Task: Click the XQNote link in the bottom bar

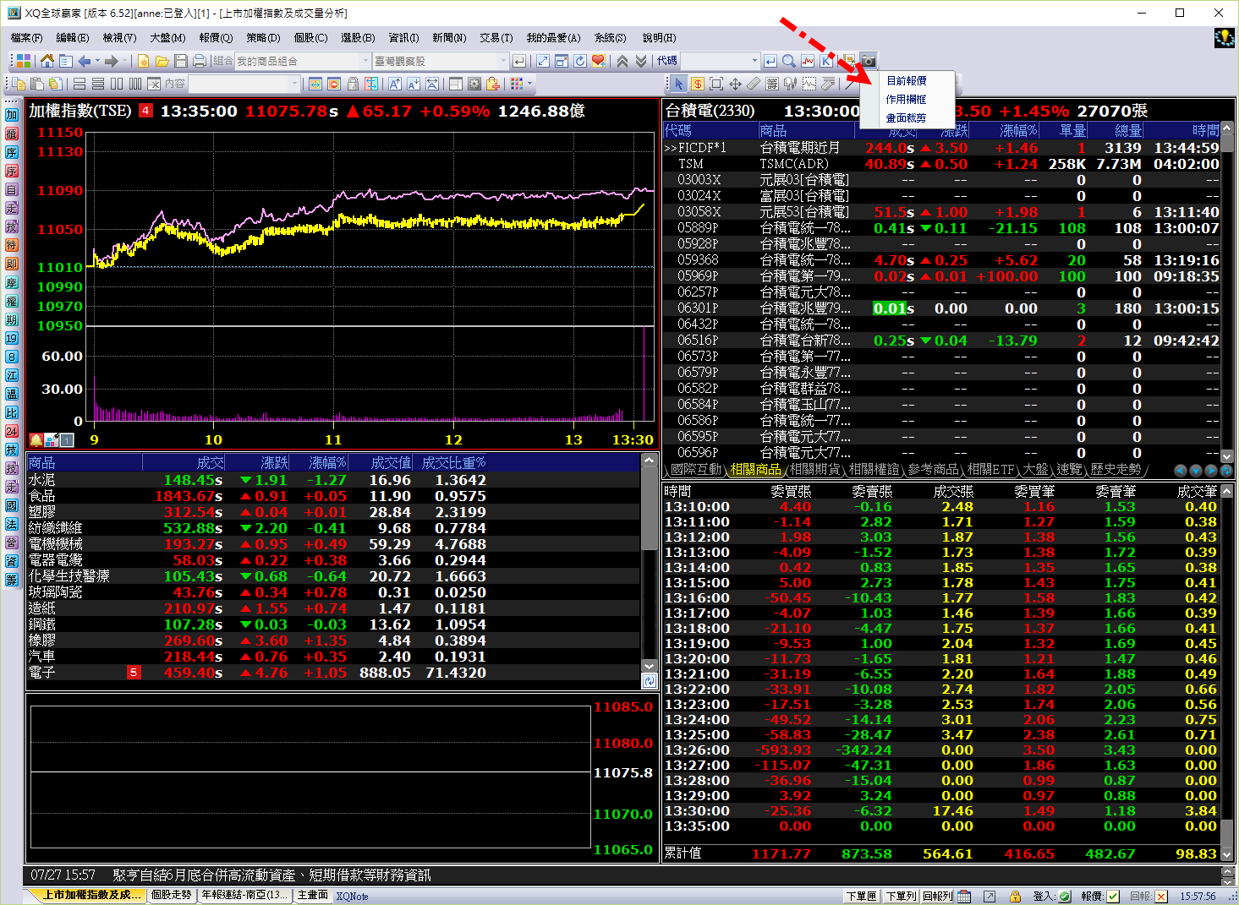Action: pos(352,897)
